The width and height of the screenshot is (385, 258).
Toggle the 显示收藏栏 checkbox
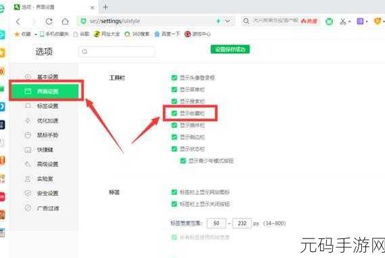click(x=174, y=113)
